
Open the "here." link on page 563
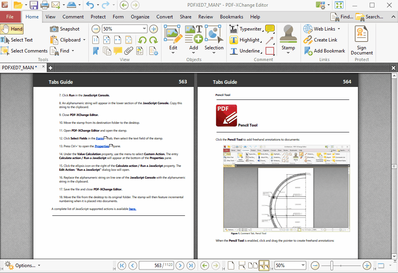click(x=132, y=209)
